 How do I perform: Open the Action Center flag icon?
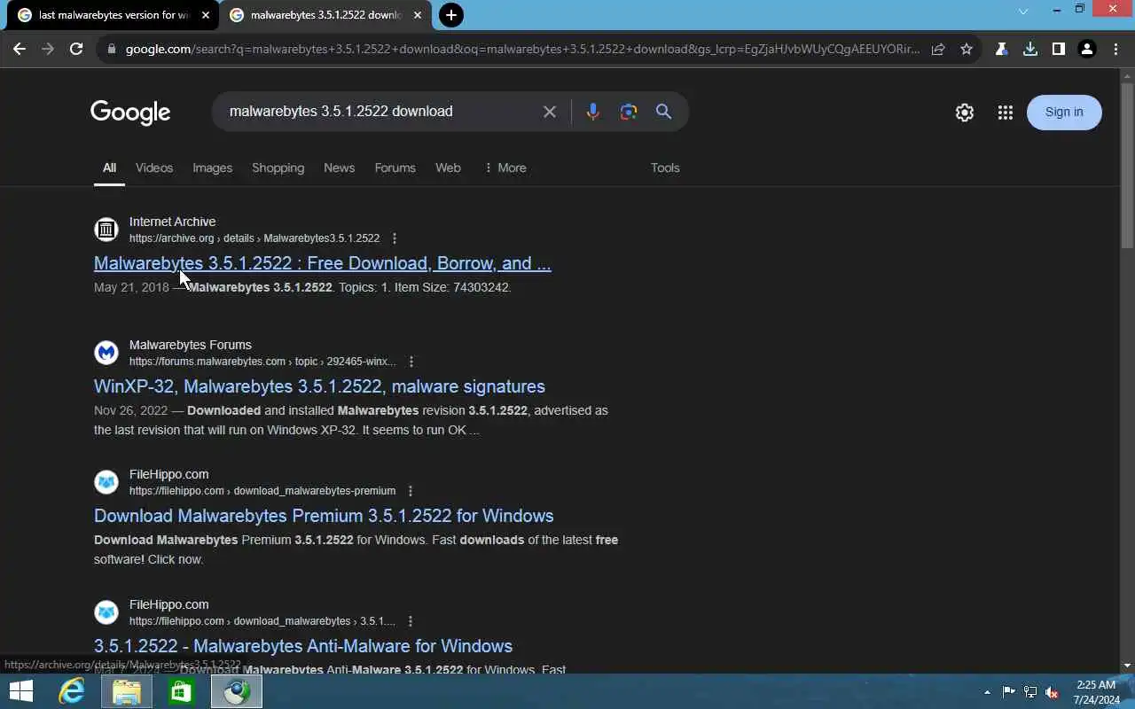click(x=1009, y=692)
